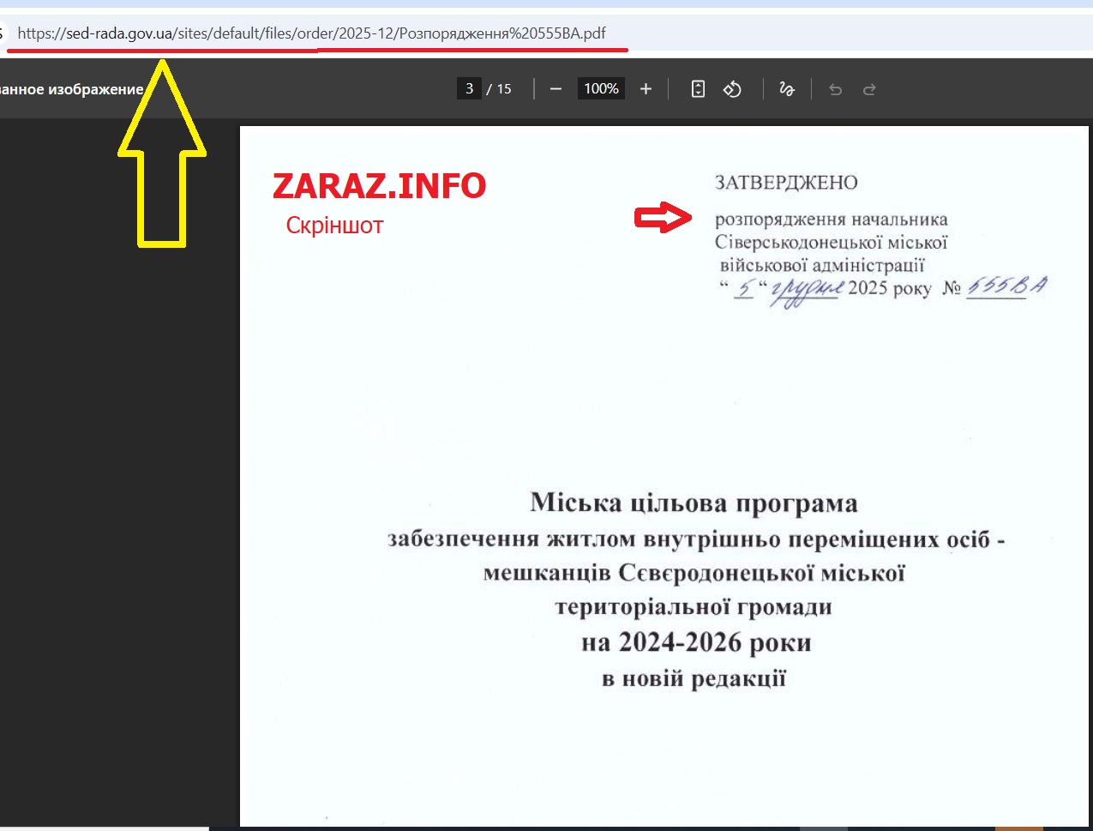Activate the draw annotation tool

click(x=786, y=89)
